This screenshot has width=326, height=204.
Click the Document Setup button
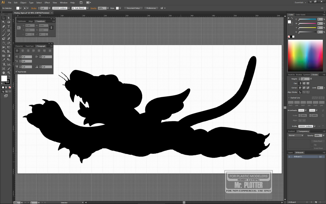[x=133, y=8]
